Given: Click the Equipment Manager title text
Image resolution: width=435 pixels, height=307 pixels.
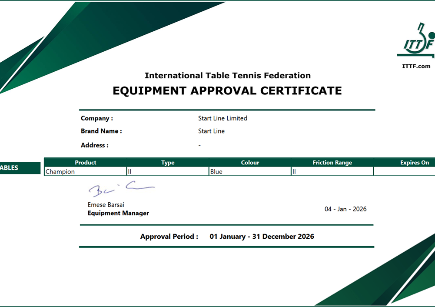Looking at the screenshot, I should (118, 213).
